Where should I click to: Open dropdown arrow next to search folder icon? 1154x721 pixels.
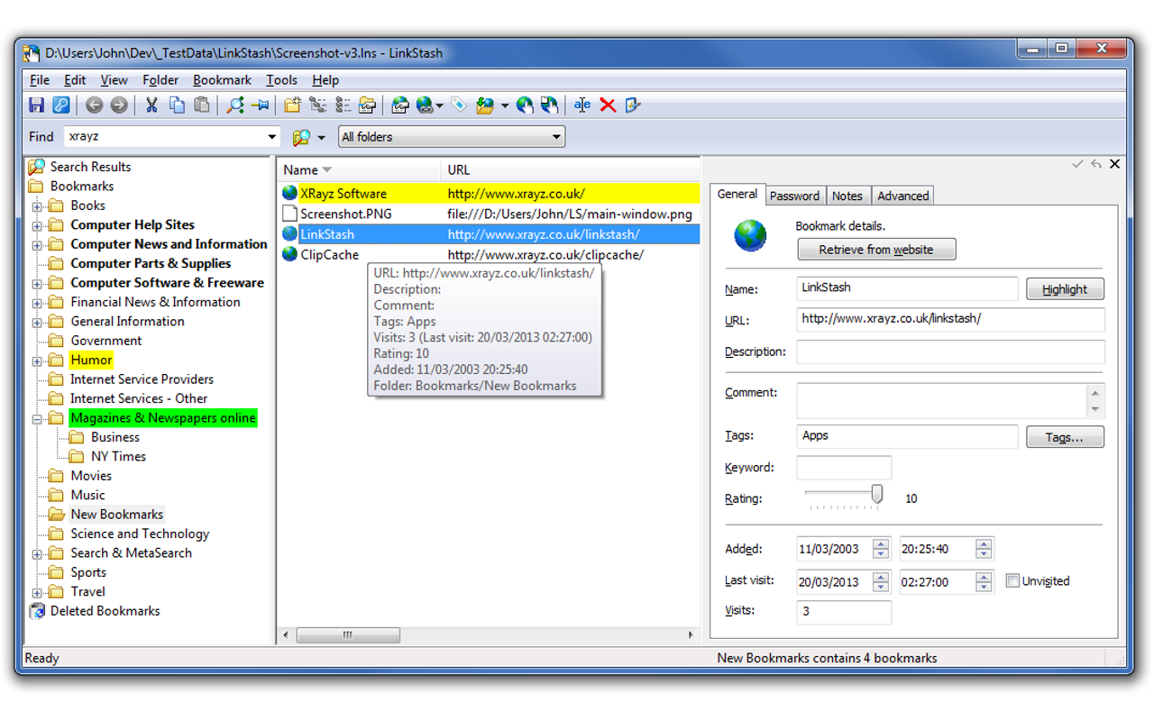pyautogui.click(x=321, y=138)
